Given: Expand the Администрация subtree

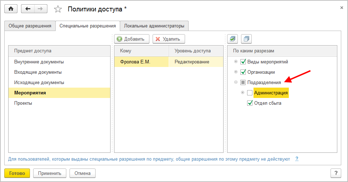Looking at the screenshot, I should pos(243,93).
